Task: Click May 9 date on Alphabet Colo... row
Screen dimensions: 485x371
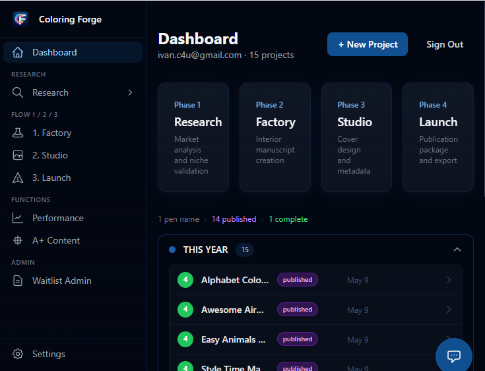Action: point(358,281)
